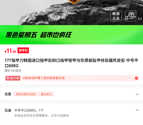
Task: Click the 降价18.00元 text
Action: 13,71
